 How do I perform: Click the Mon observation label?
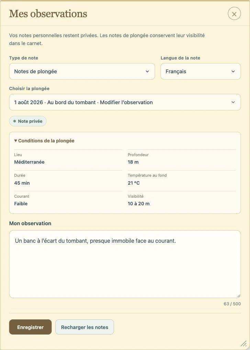point(30,223)
